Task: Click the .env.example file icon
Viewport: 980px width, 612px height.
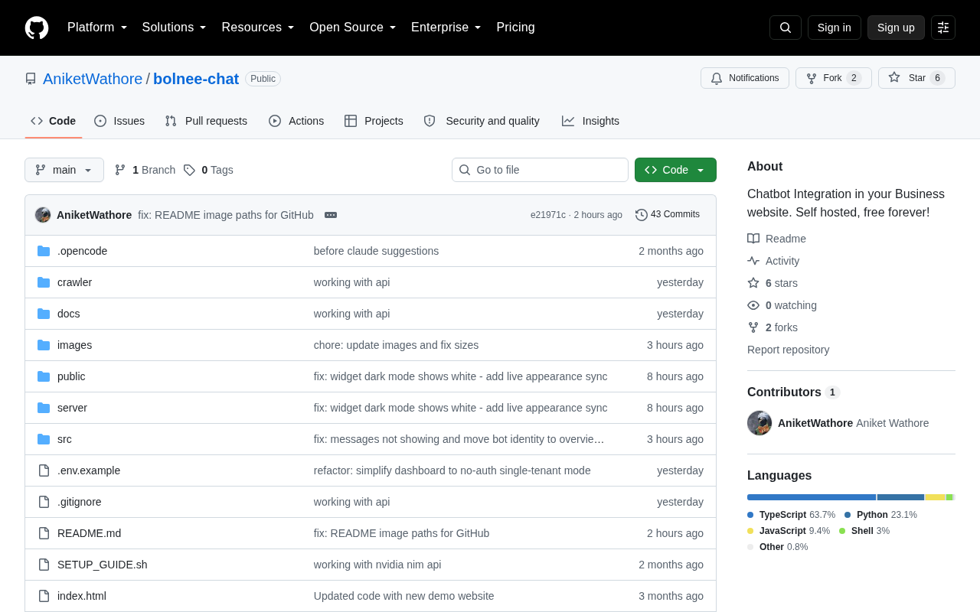Action: pyautogui.click(x=44, y=470)
